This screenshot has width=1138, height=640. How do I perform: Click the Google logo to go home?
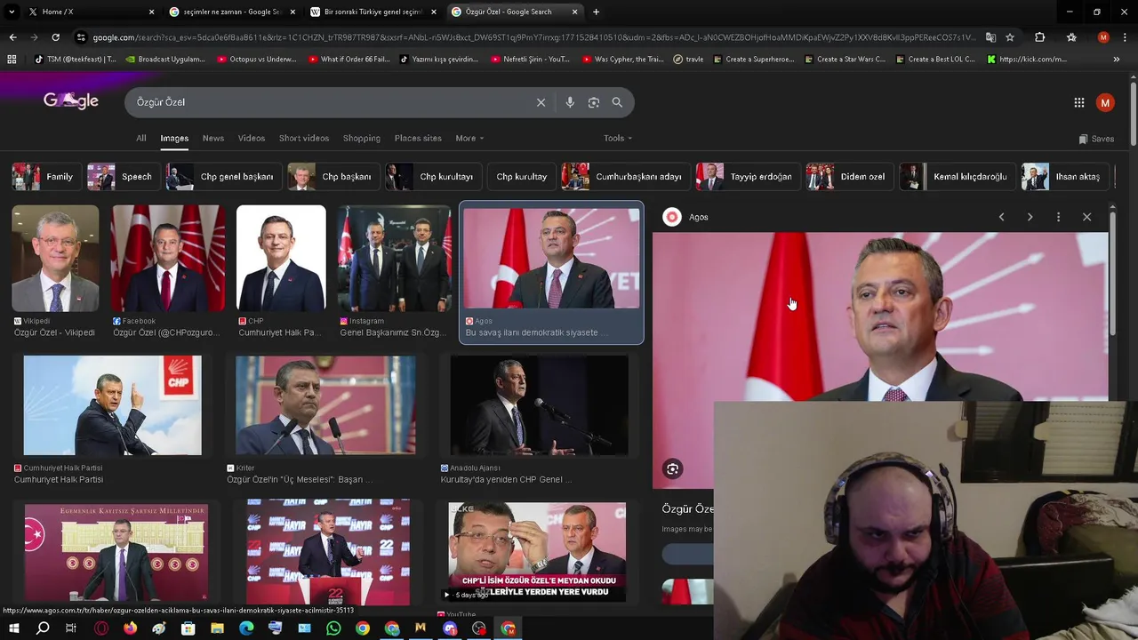[x=71, y=100]
